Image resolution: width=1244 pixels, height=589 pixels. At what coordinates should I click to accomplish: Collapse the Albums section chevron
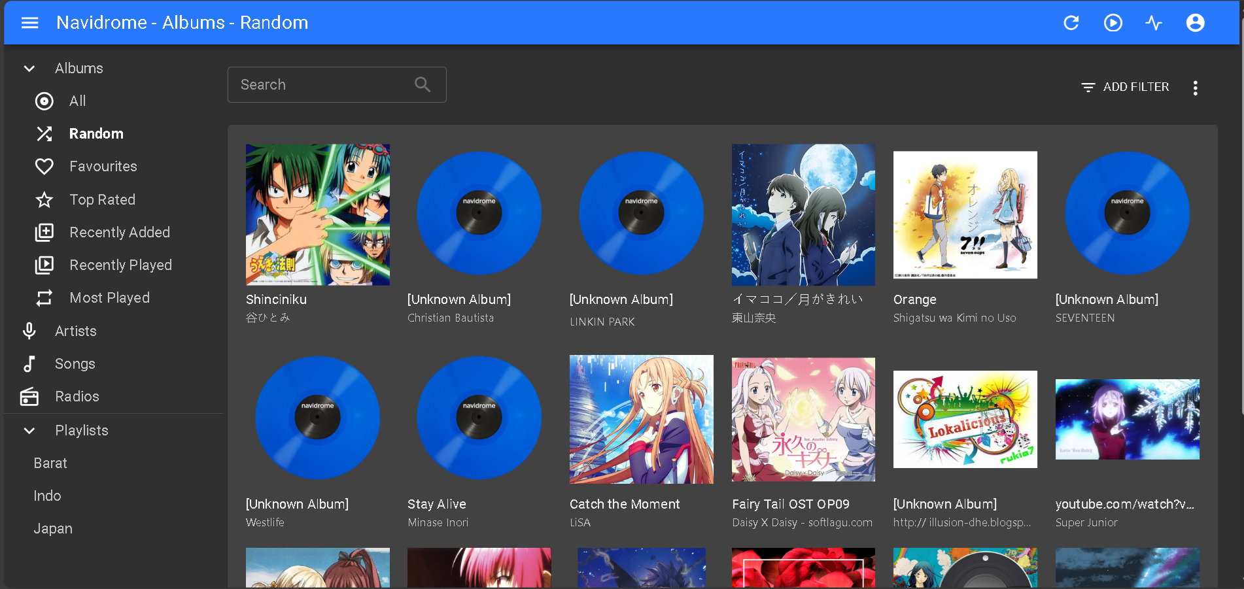(x=29, y=69)
